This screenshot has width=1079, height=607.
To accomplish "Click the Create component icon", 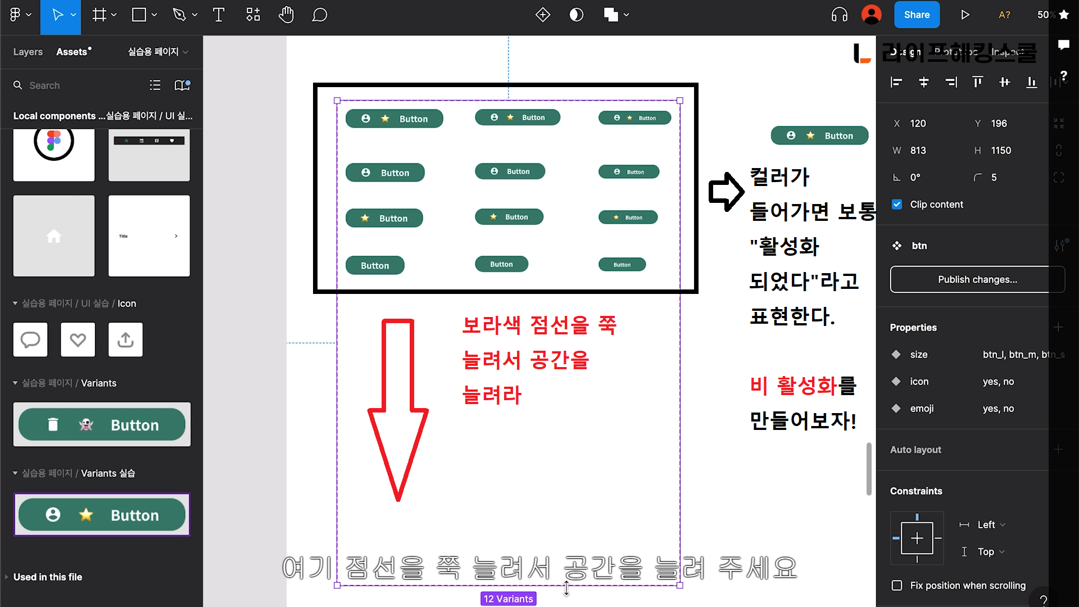I will [542, 15].
